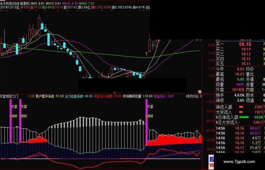This screenshot has height=170, width=265.
Task: Click the 62.6万 trade tick row
Action: [x=240, y=133]
